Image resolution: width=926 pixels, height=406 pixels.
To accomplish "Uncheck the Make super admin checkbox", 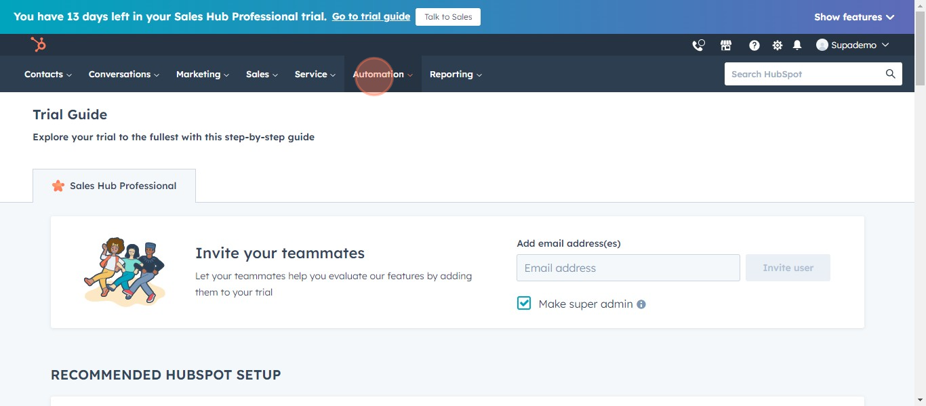I will tap(524, 304).
